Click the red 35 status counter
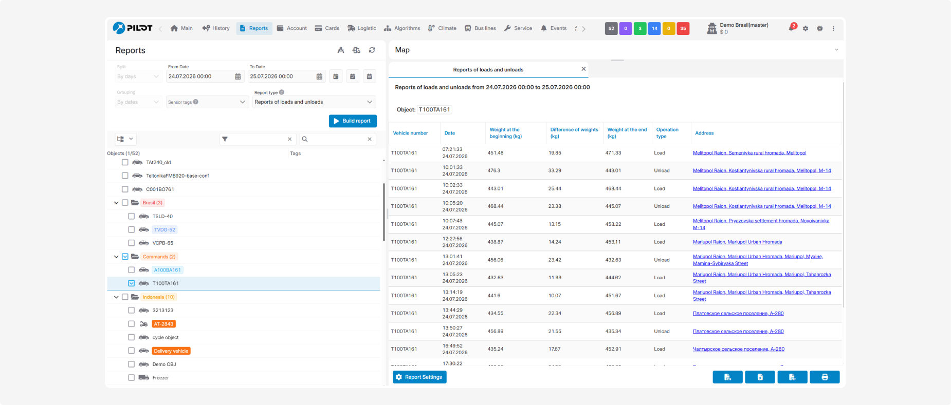951x405 pixels. click(x=683, y=29)
